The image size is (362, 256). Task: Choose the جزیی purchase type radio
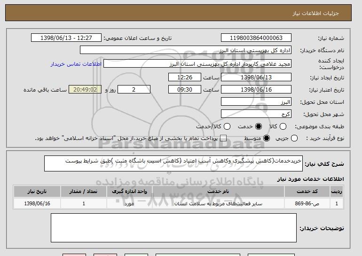pyautogui.click(x=294, y=139)
